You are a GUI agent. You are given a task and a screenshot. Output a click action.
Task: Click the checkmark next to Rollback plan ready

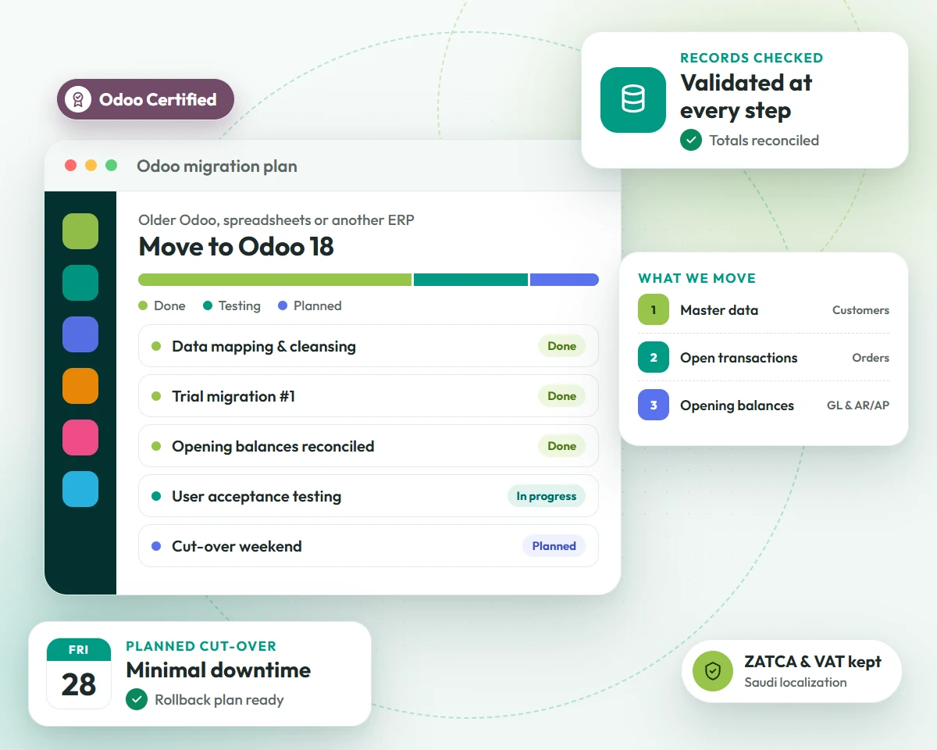(x=137, y=700)
